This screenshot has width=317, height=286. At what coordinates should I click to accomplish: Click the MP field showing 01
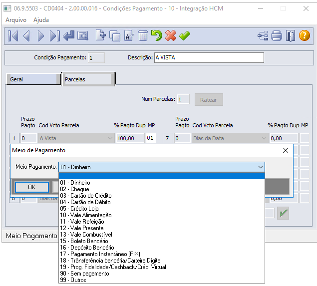click(151, 138)
